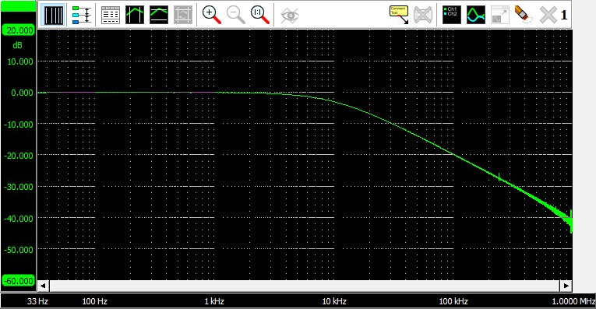
Task: Click the 33 Hz start frequency label
Action: [37, 301]
